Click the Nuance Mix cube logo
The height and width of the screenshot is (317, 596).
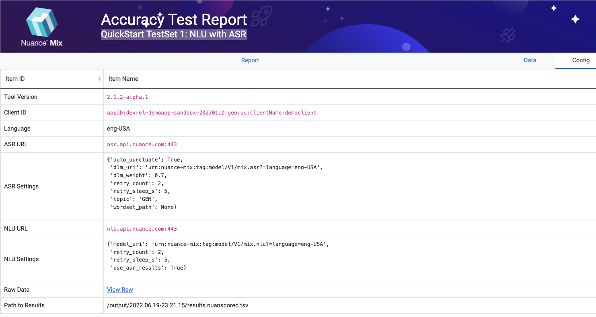(42, 23)
